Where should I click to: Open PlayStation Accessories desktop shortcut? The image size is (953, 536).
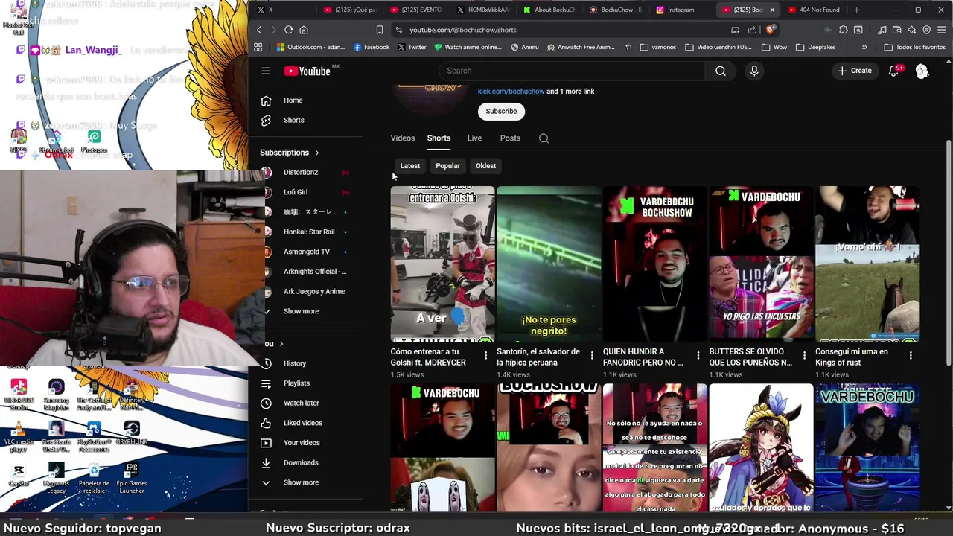pos(94,436)
